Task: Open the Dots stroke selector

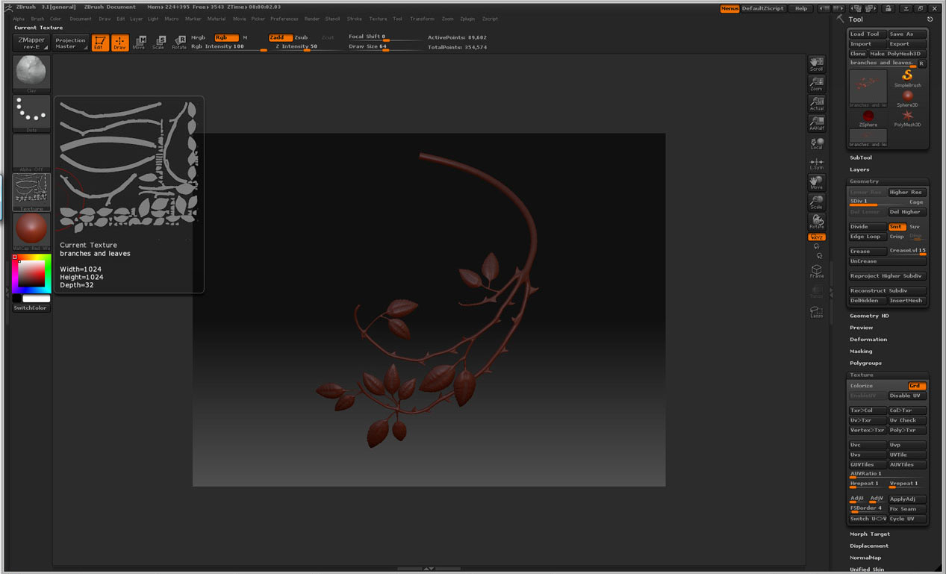Action: (x=31, y=113)
